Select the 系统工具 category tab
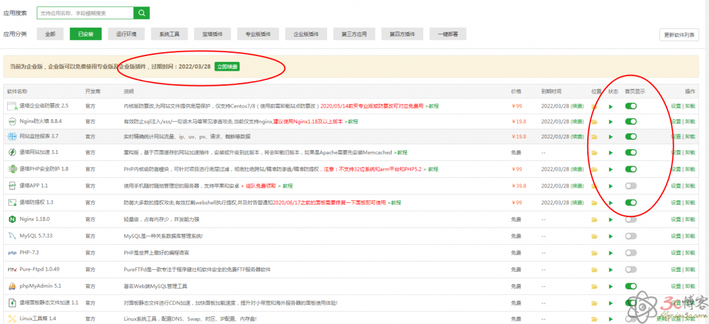 click(169, 34)
